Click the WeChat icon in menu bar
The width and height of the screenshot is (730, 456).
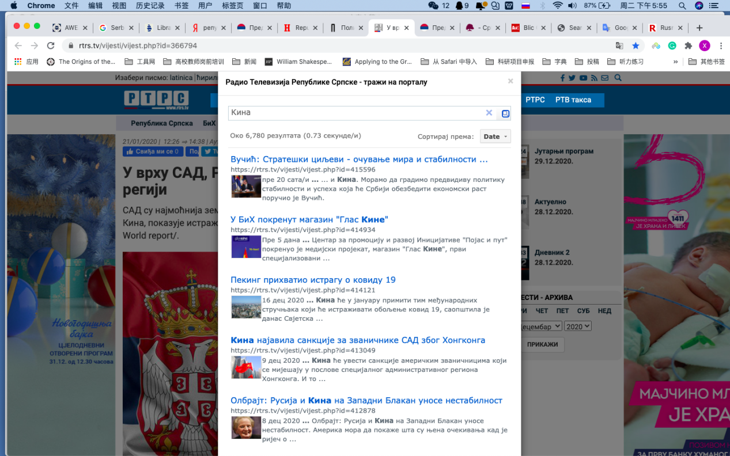point(433,6)
